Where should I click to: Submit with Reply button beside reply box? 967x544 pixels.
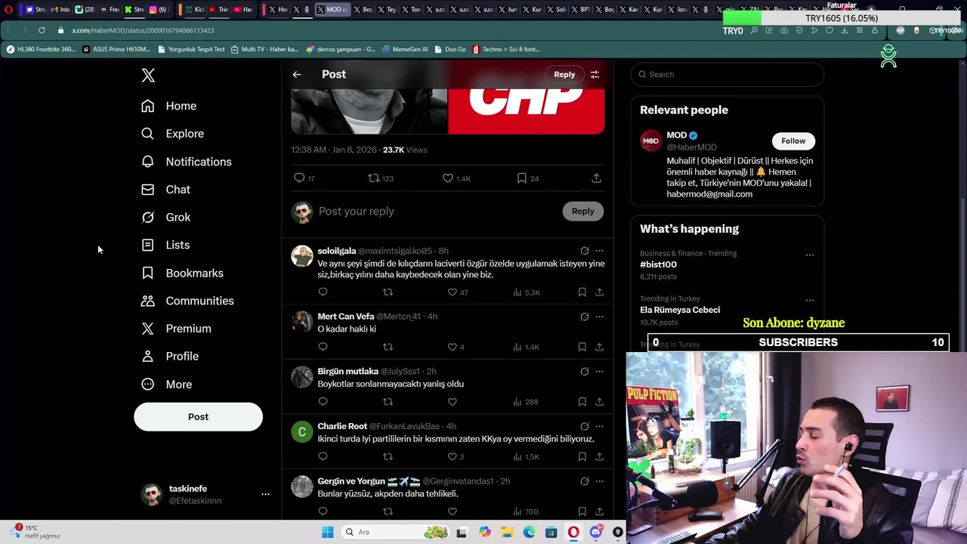(x=582, y=211)
